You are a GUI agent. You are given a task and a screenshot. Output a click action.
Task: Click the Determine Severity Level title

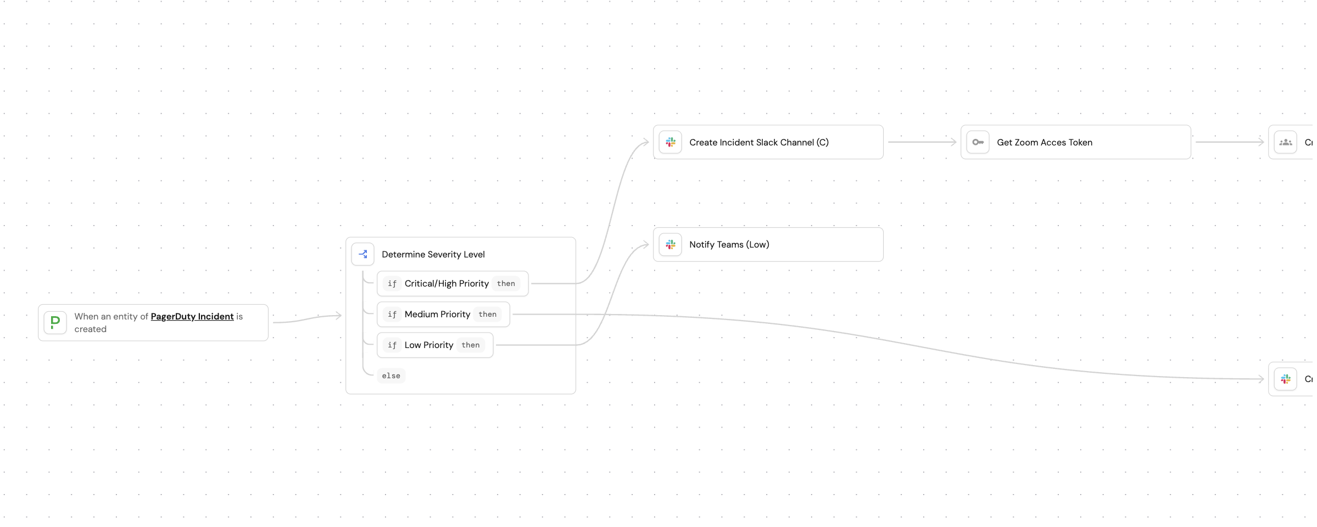433,254
